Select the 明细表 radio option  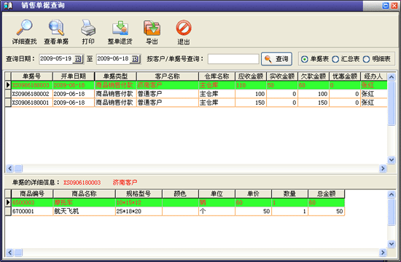[366, 59]
